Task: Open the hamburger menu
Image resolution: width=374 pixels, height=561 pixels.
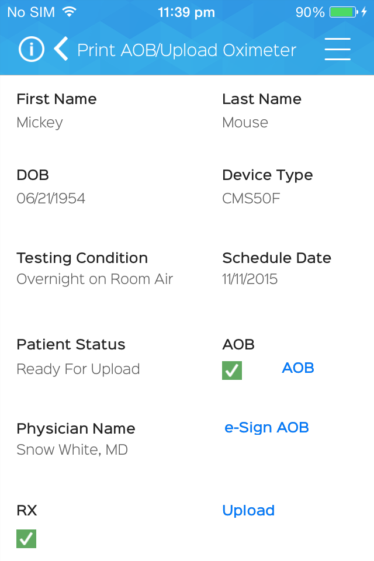Action: [338, 49]
